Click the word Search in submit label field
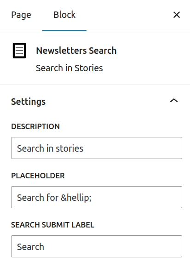This screenshot has width=190, height=273. coord(30,247)
